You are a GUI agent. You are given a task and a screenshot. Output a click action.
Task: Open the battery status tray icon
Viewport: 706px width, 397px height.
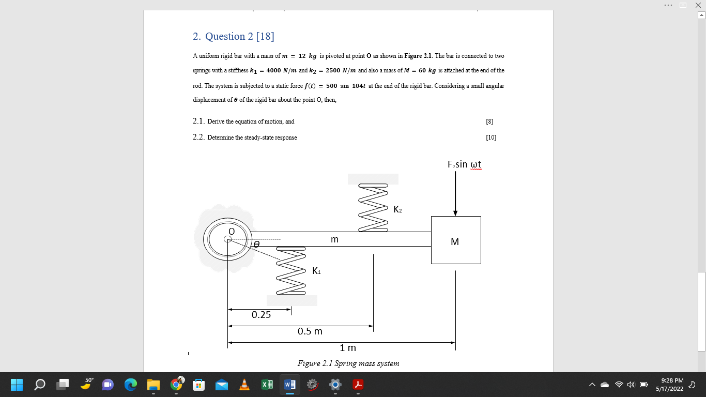tap(644, 385)
